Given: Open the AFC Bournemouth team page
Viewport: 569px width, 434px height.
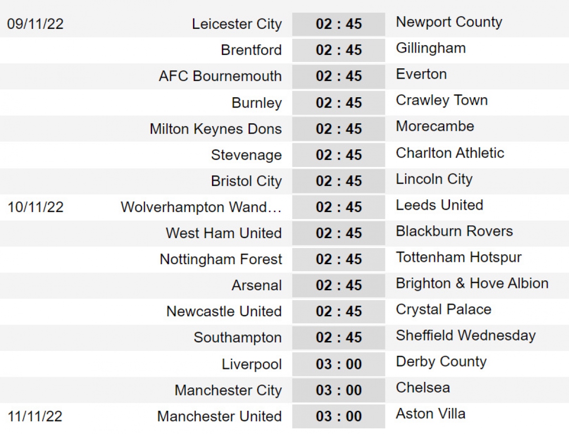Looking at the screenshot, I should click(220, 76).
